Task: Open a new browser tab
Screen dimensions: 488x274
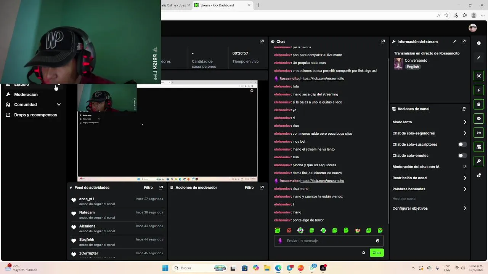Action: 258,5
